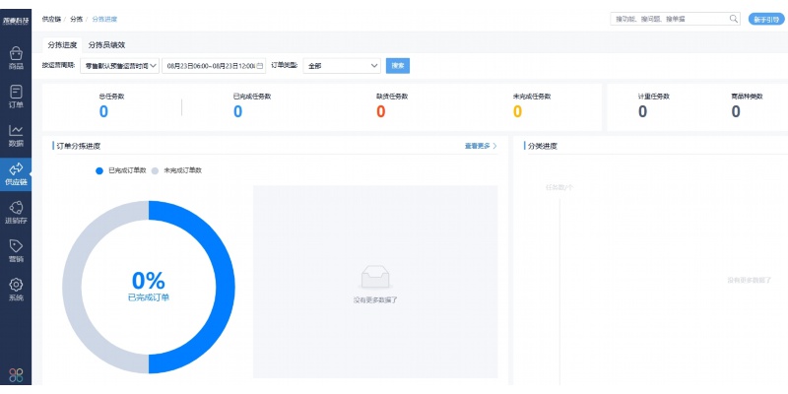Click the 查看更多 link
Screen dimensions: 788x394
coord(480,146)
